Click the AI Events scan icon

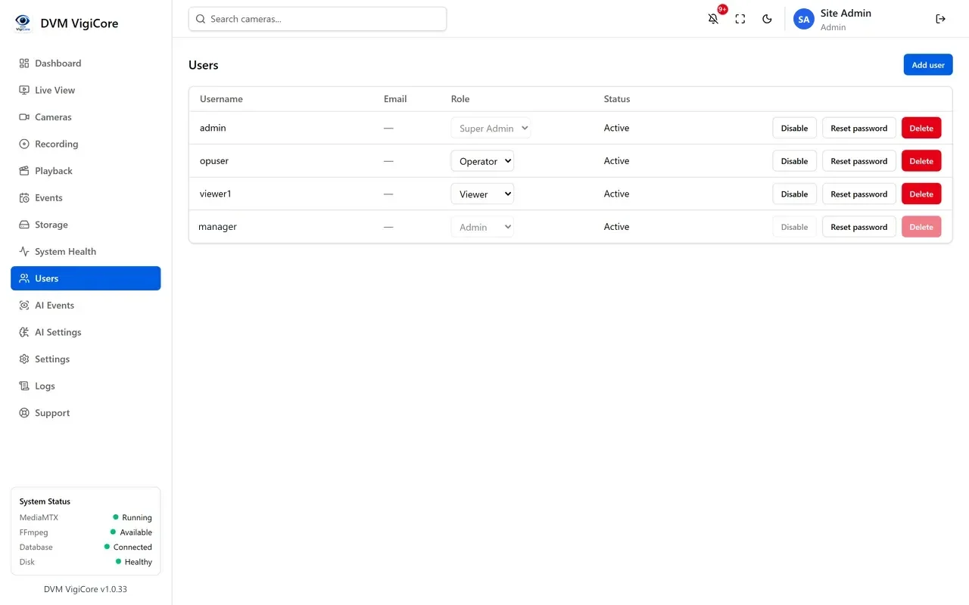pos(24,306)
